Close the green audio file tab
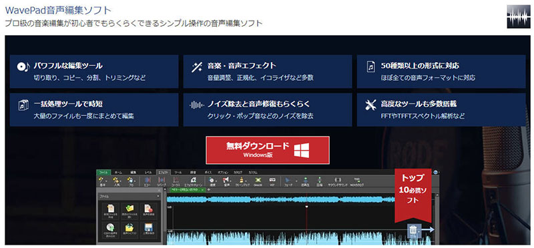 (x=202, y=189)
